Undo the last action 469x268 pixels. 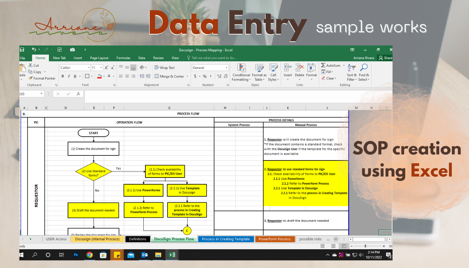33,50
